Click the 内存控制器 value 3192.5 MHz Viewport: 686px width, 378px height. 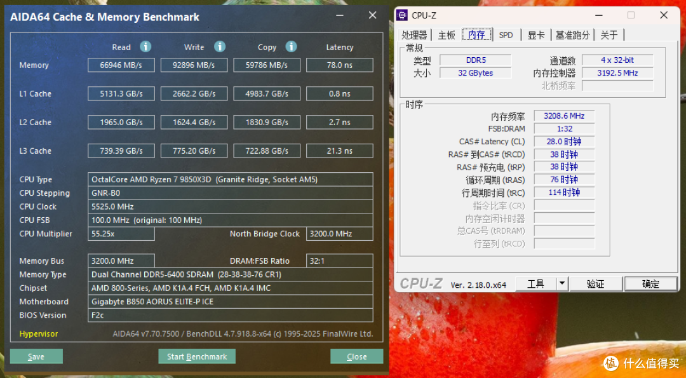617,73
